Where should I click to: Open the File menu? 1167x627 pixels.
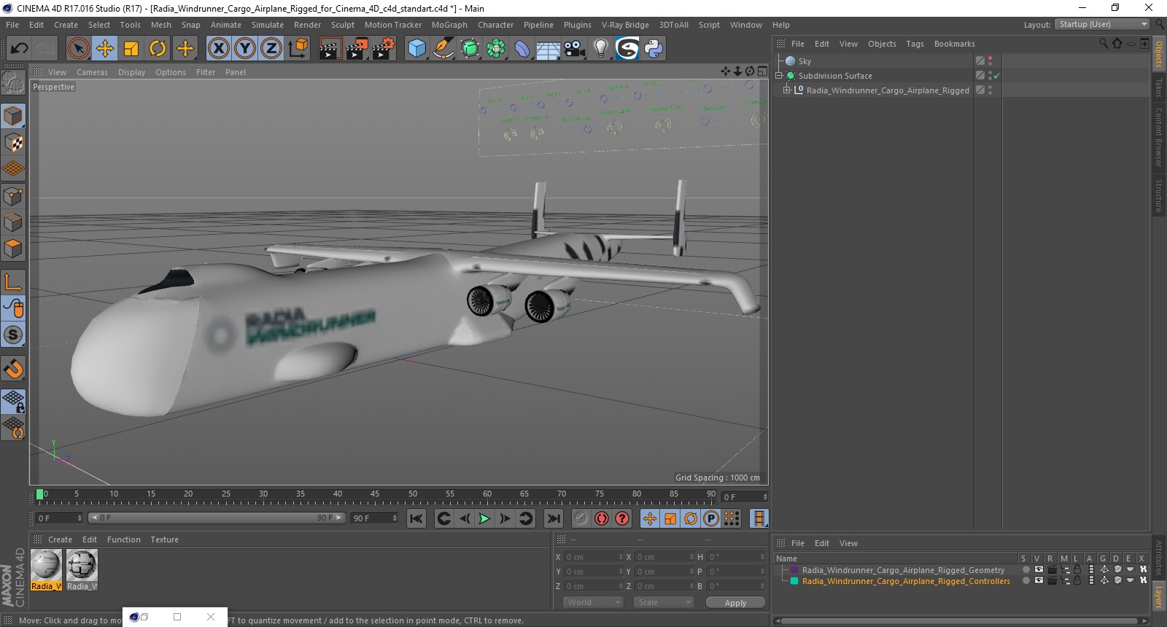click(x=12, y=25)
